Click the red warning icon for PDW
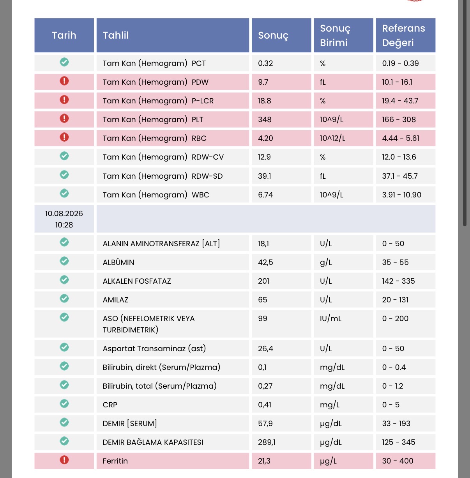The image size is (470, 478). (x=64, y=81)
